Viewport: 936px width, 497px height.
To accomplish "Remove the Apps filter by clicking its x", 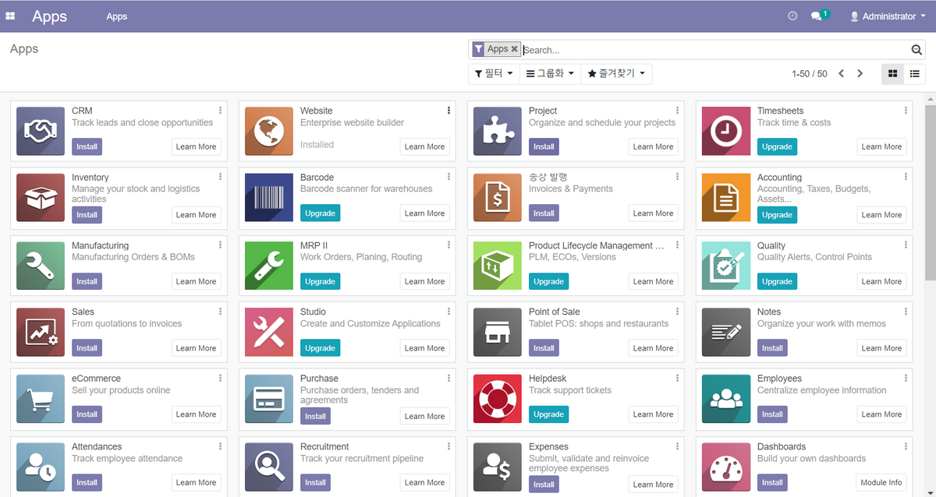I will point(514,48).
